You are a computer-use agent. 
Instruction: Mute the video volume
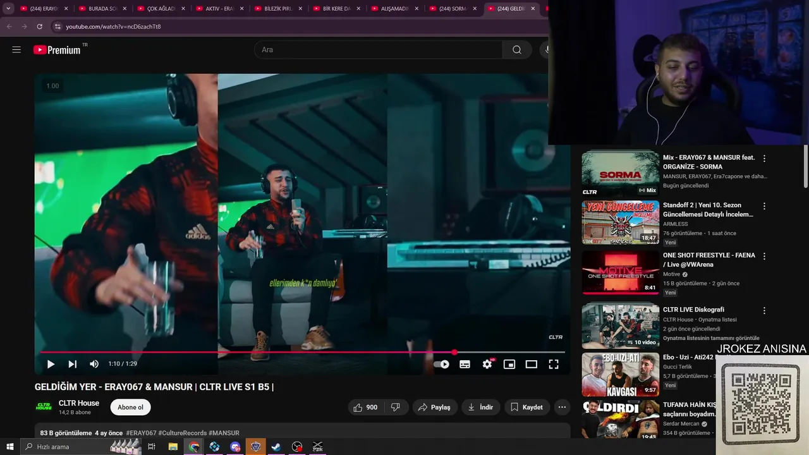94,364
